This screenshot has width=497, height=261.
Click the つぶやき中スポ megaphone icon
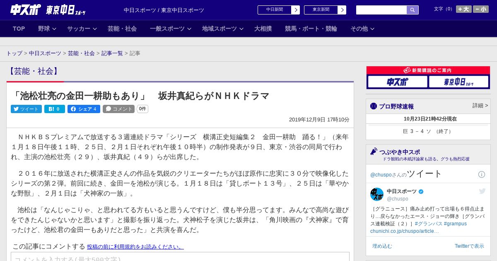pyautogui.click(x=374, y=152)
